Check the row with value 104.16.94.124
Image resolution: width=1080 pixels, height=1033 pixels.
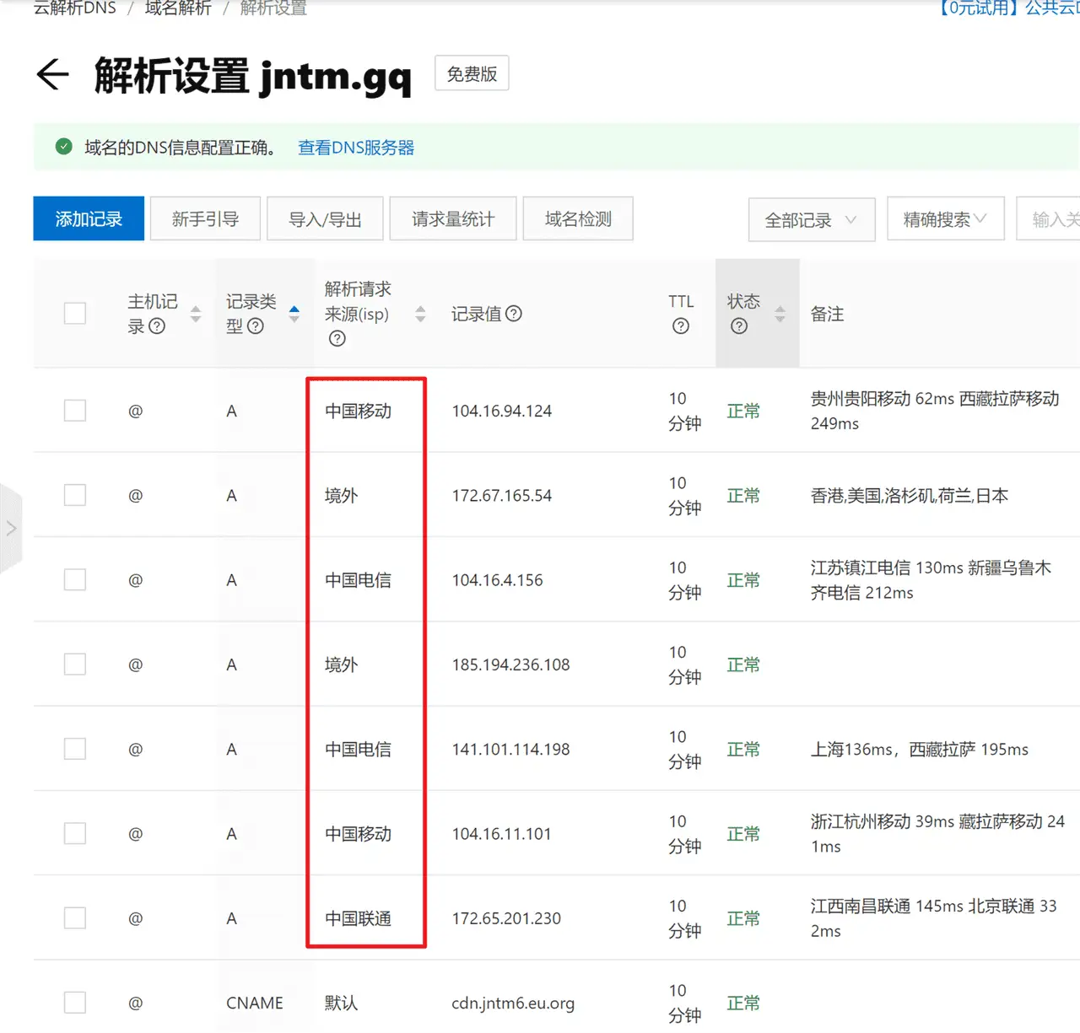(75, 411)
